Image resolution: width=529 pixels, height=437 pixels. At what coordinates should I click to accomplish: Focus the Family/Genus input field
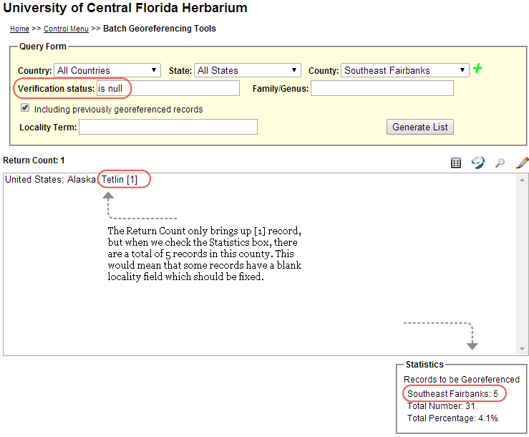(382, 88)
